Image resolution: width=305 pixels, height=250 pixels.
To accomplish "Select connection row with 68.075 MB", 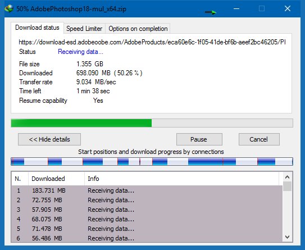I will tap(147, 219).
